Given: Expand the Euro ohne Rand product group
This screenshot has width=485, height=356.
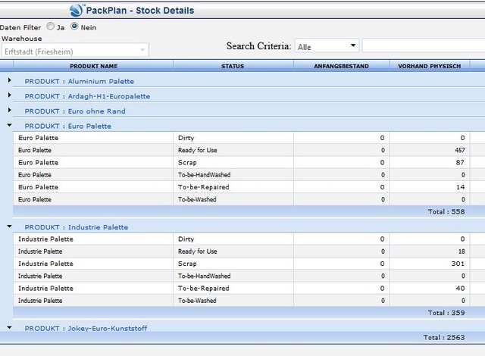Looking at the screenshot, I should tap(10, 110).
